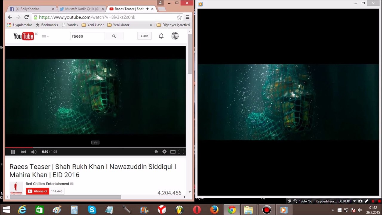
Task: Pause the YouTube video
Action: click(x=13, y=152)
